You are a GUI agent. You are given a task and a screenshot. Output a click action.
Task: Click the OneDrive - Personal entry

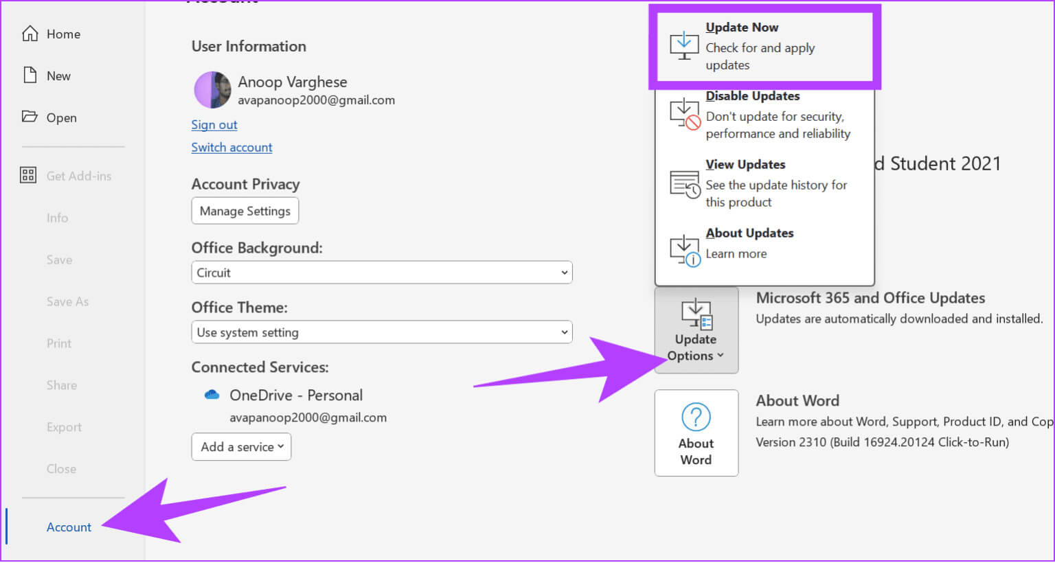tap(296, 395)
